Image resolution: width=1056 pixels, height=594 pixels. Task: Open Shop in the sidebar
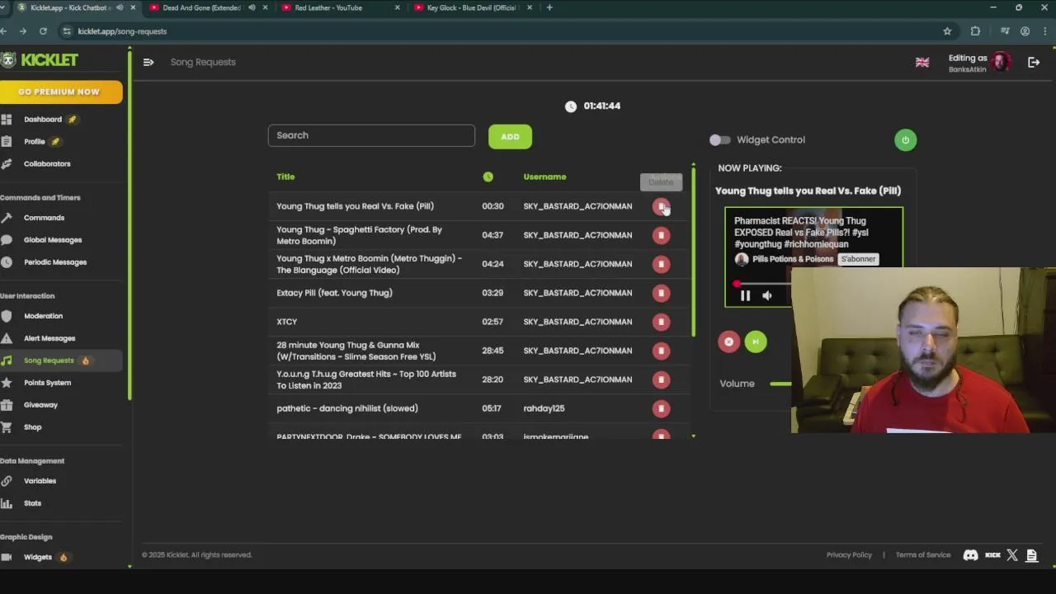[x=32, y=427]
